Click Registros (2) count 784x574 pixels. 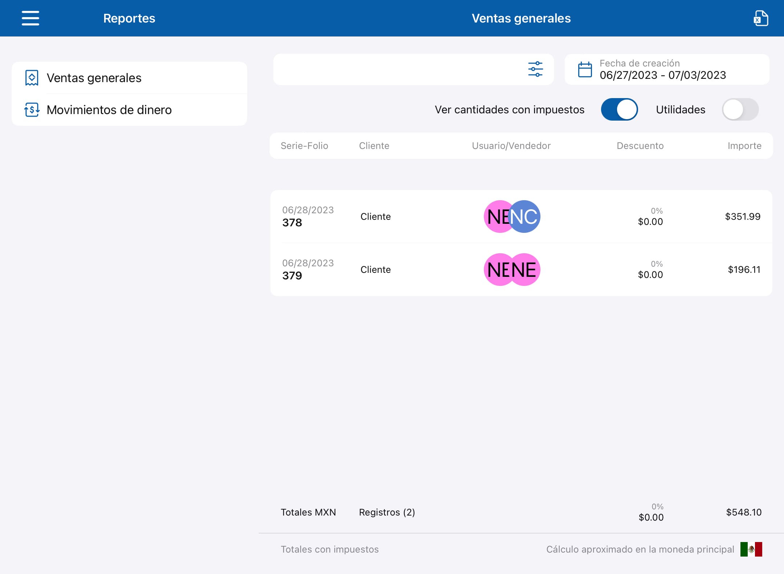tap(387, 512)
